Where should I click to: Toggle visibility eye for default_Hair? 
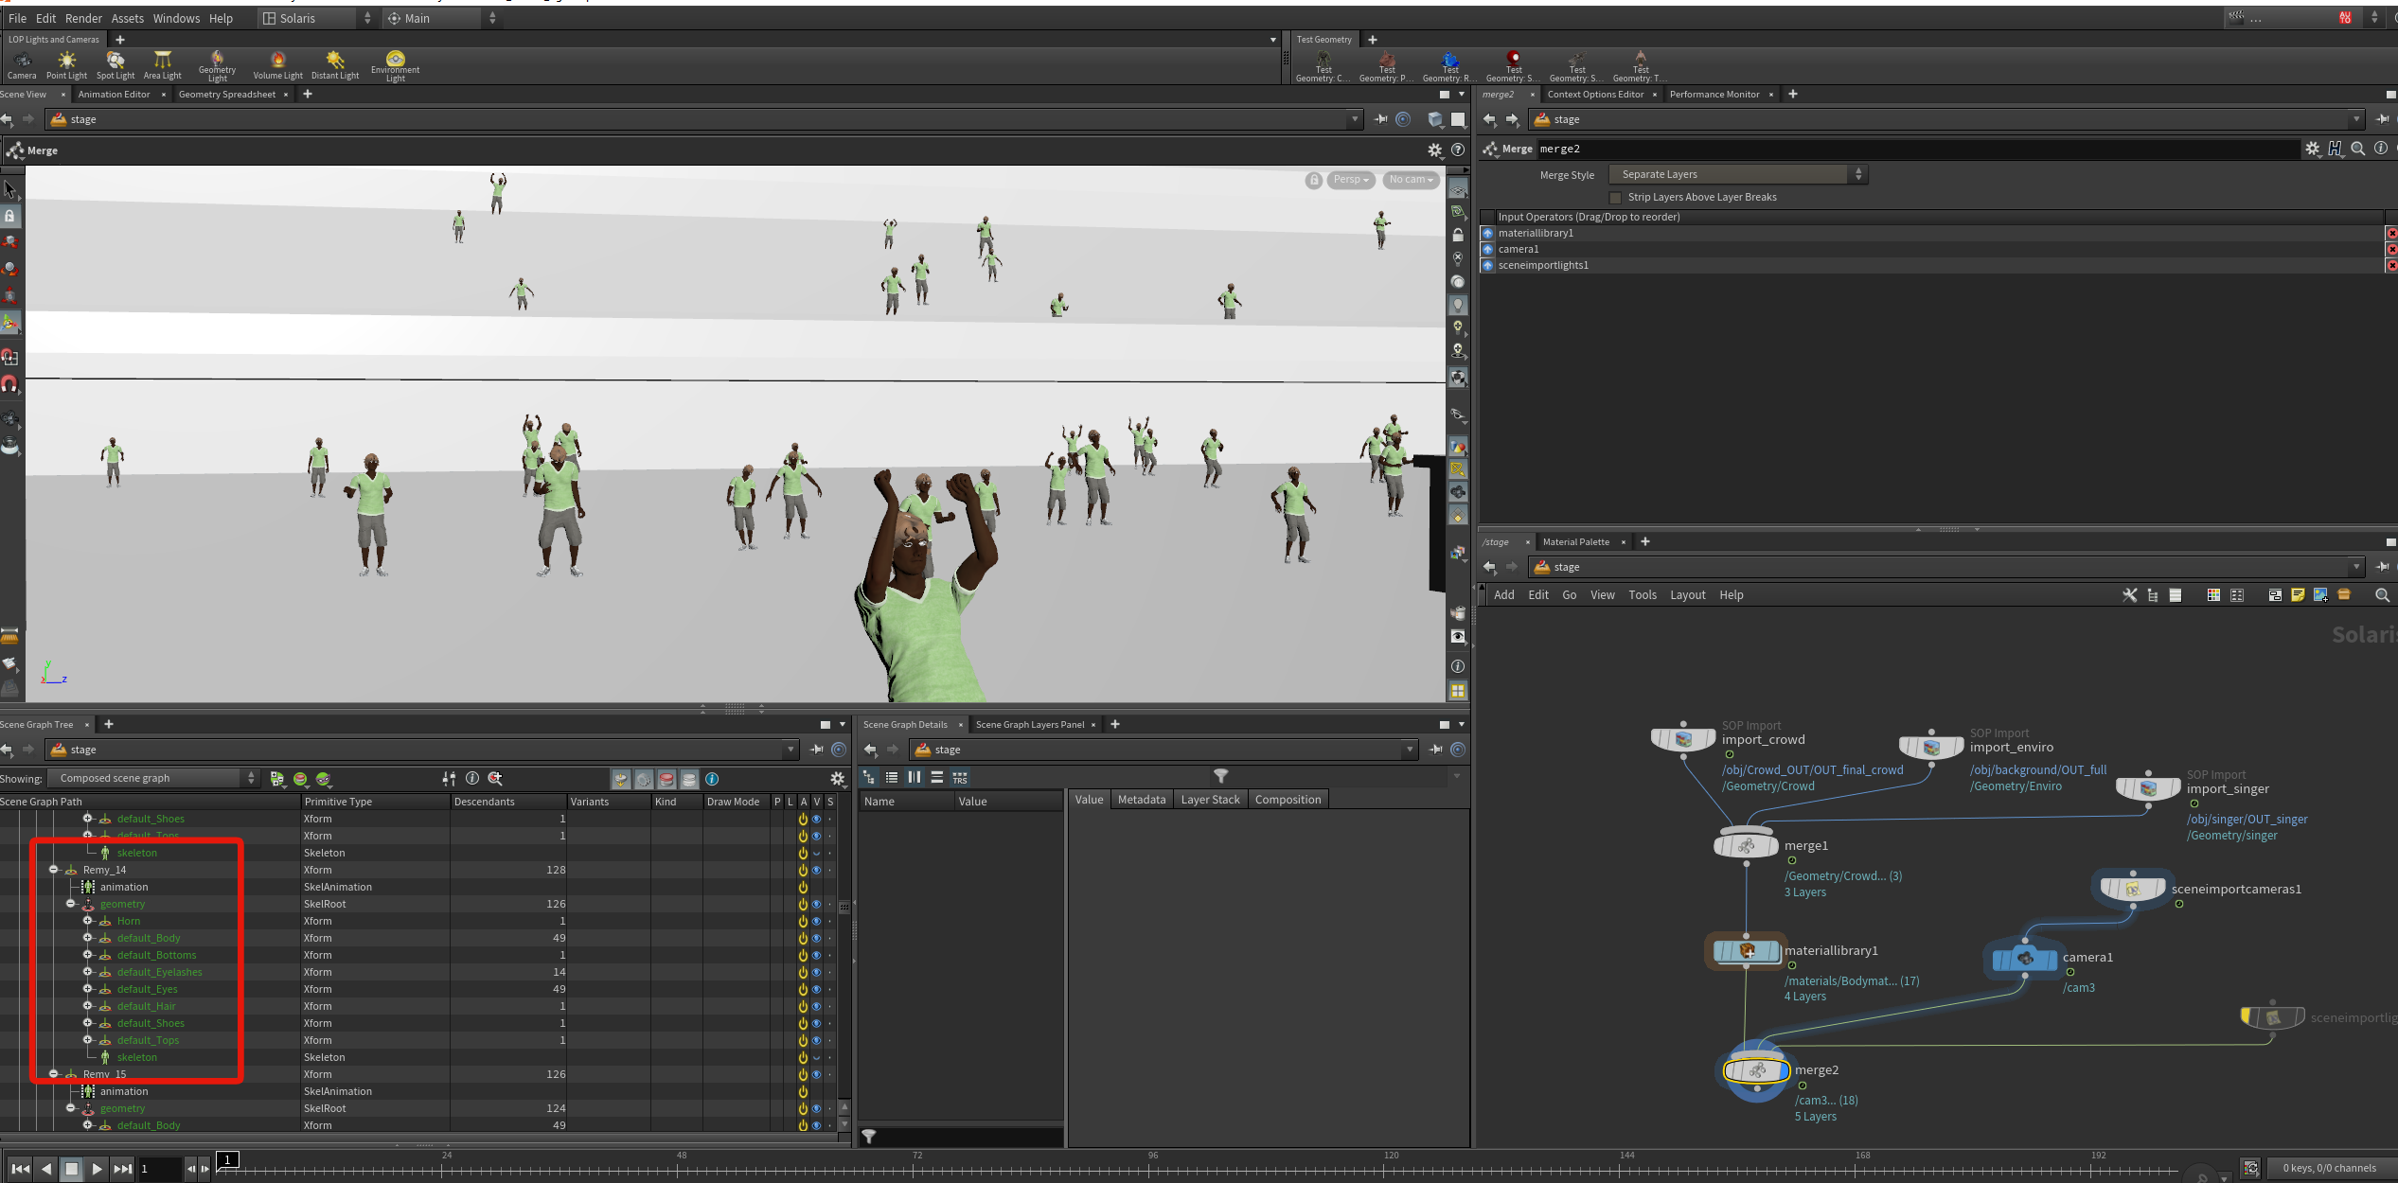(x=816, y=1007)
